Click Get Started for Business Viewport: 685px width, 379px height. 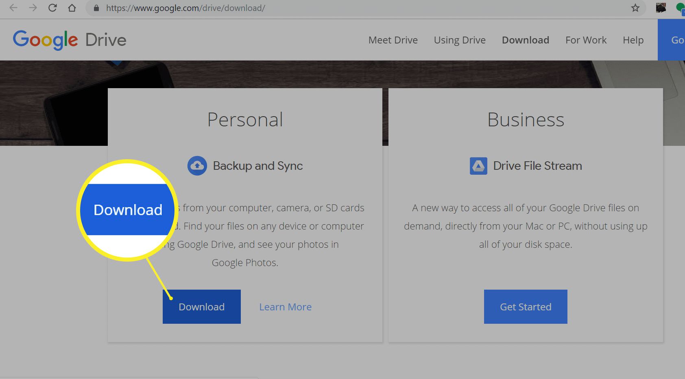(526, 307)
